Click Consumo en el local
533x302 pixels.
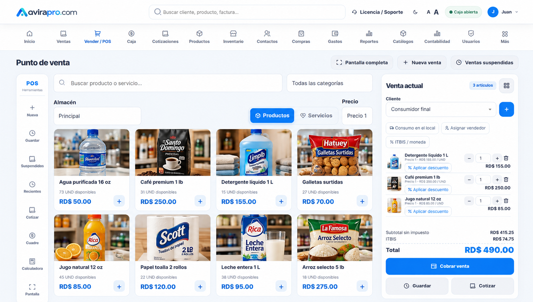(412, 128)
